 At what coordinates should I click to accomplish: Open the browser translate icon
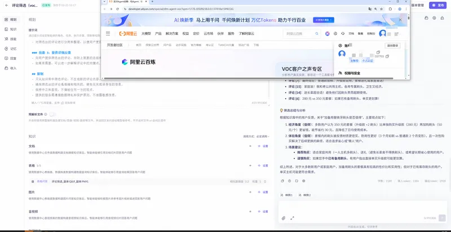(x=370, y=9)
